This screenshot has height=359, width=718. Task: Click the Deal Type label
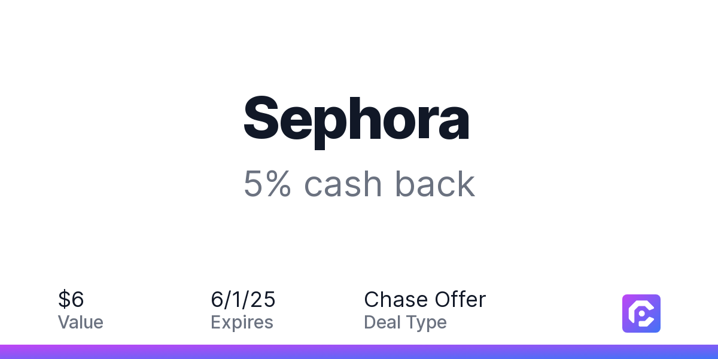point(405,323)
